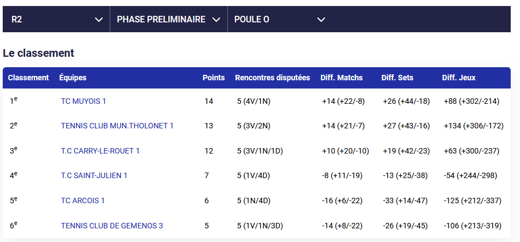Click the Diff. Jeux column header

tap(459, 78)
